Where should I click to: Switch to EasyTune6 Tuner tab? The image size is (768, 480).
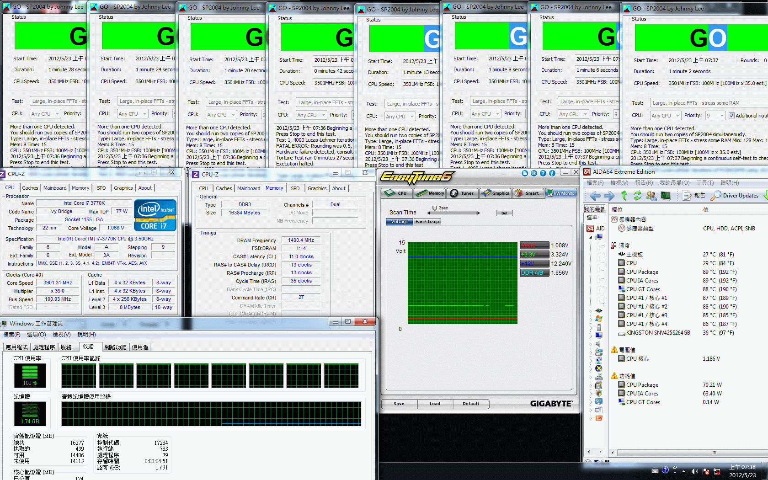462,193
